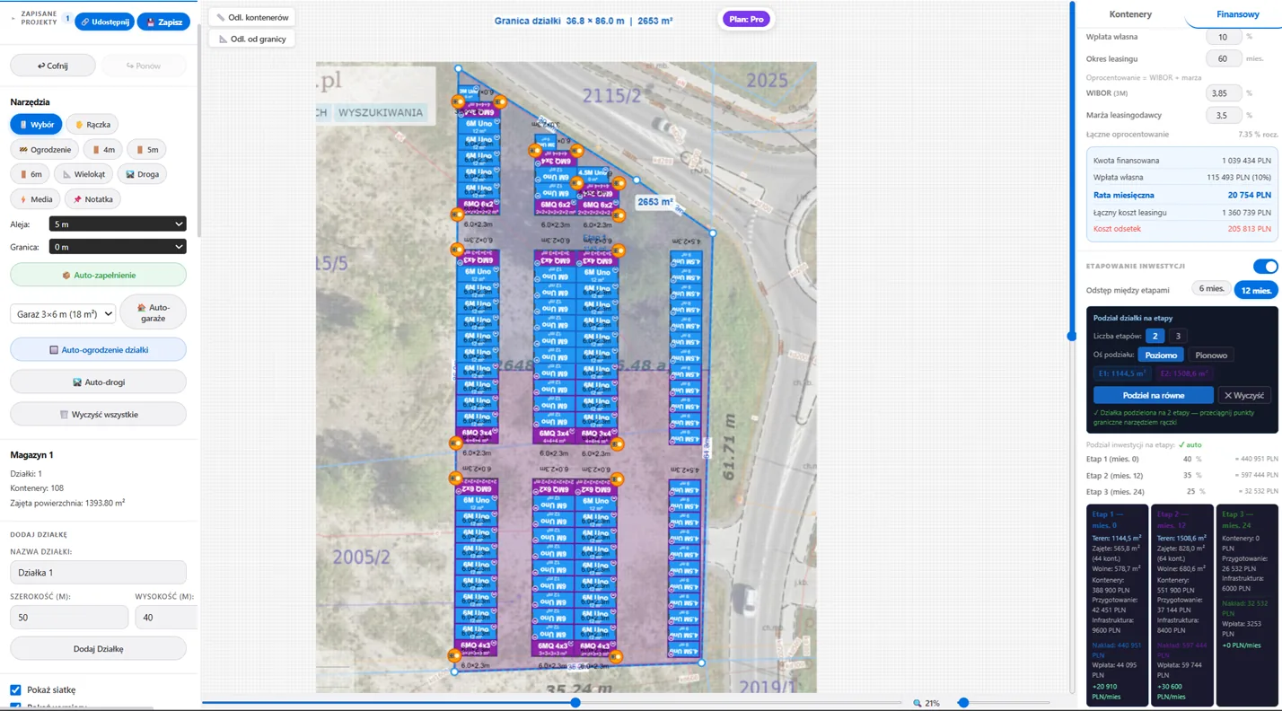Edit the Okres leasingu months field
This screenshot has height=711, width=1282.
pos(1223,58)
